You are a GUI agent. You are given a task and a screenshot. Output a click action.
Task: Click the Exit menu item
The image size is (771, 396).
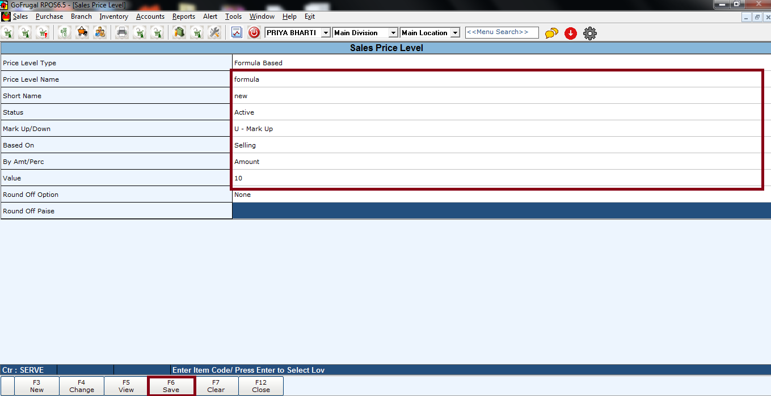coord(310,16)
